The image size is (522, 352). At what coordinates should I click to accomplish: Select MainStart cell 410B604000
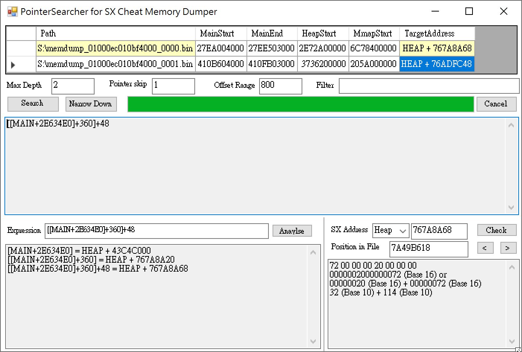[221, 64]
